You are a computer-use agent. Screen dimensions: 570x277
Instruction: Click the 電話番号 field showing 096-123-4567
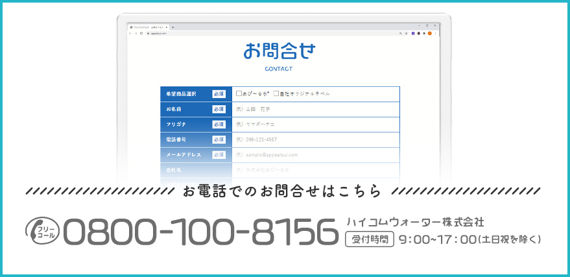click(x=316, y=140)
